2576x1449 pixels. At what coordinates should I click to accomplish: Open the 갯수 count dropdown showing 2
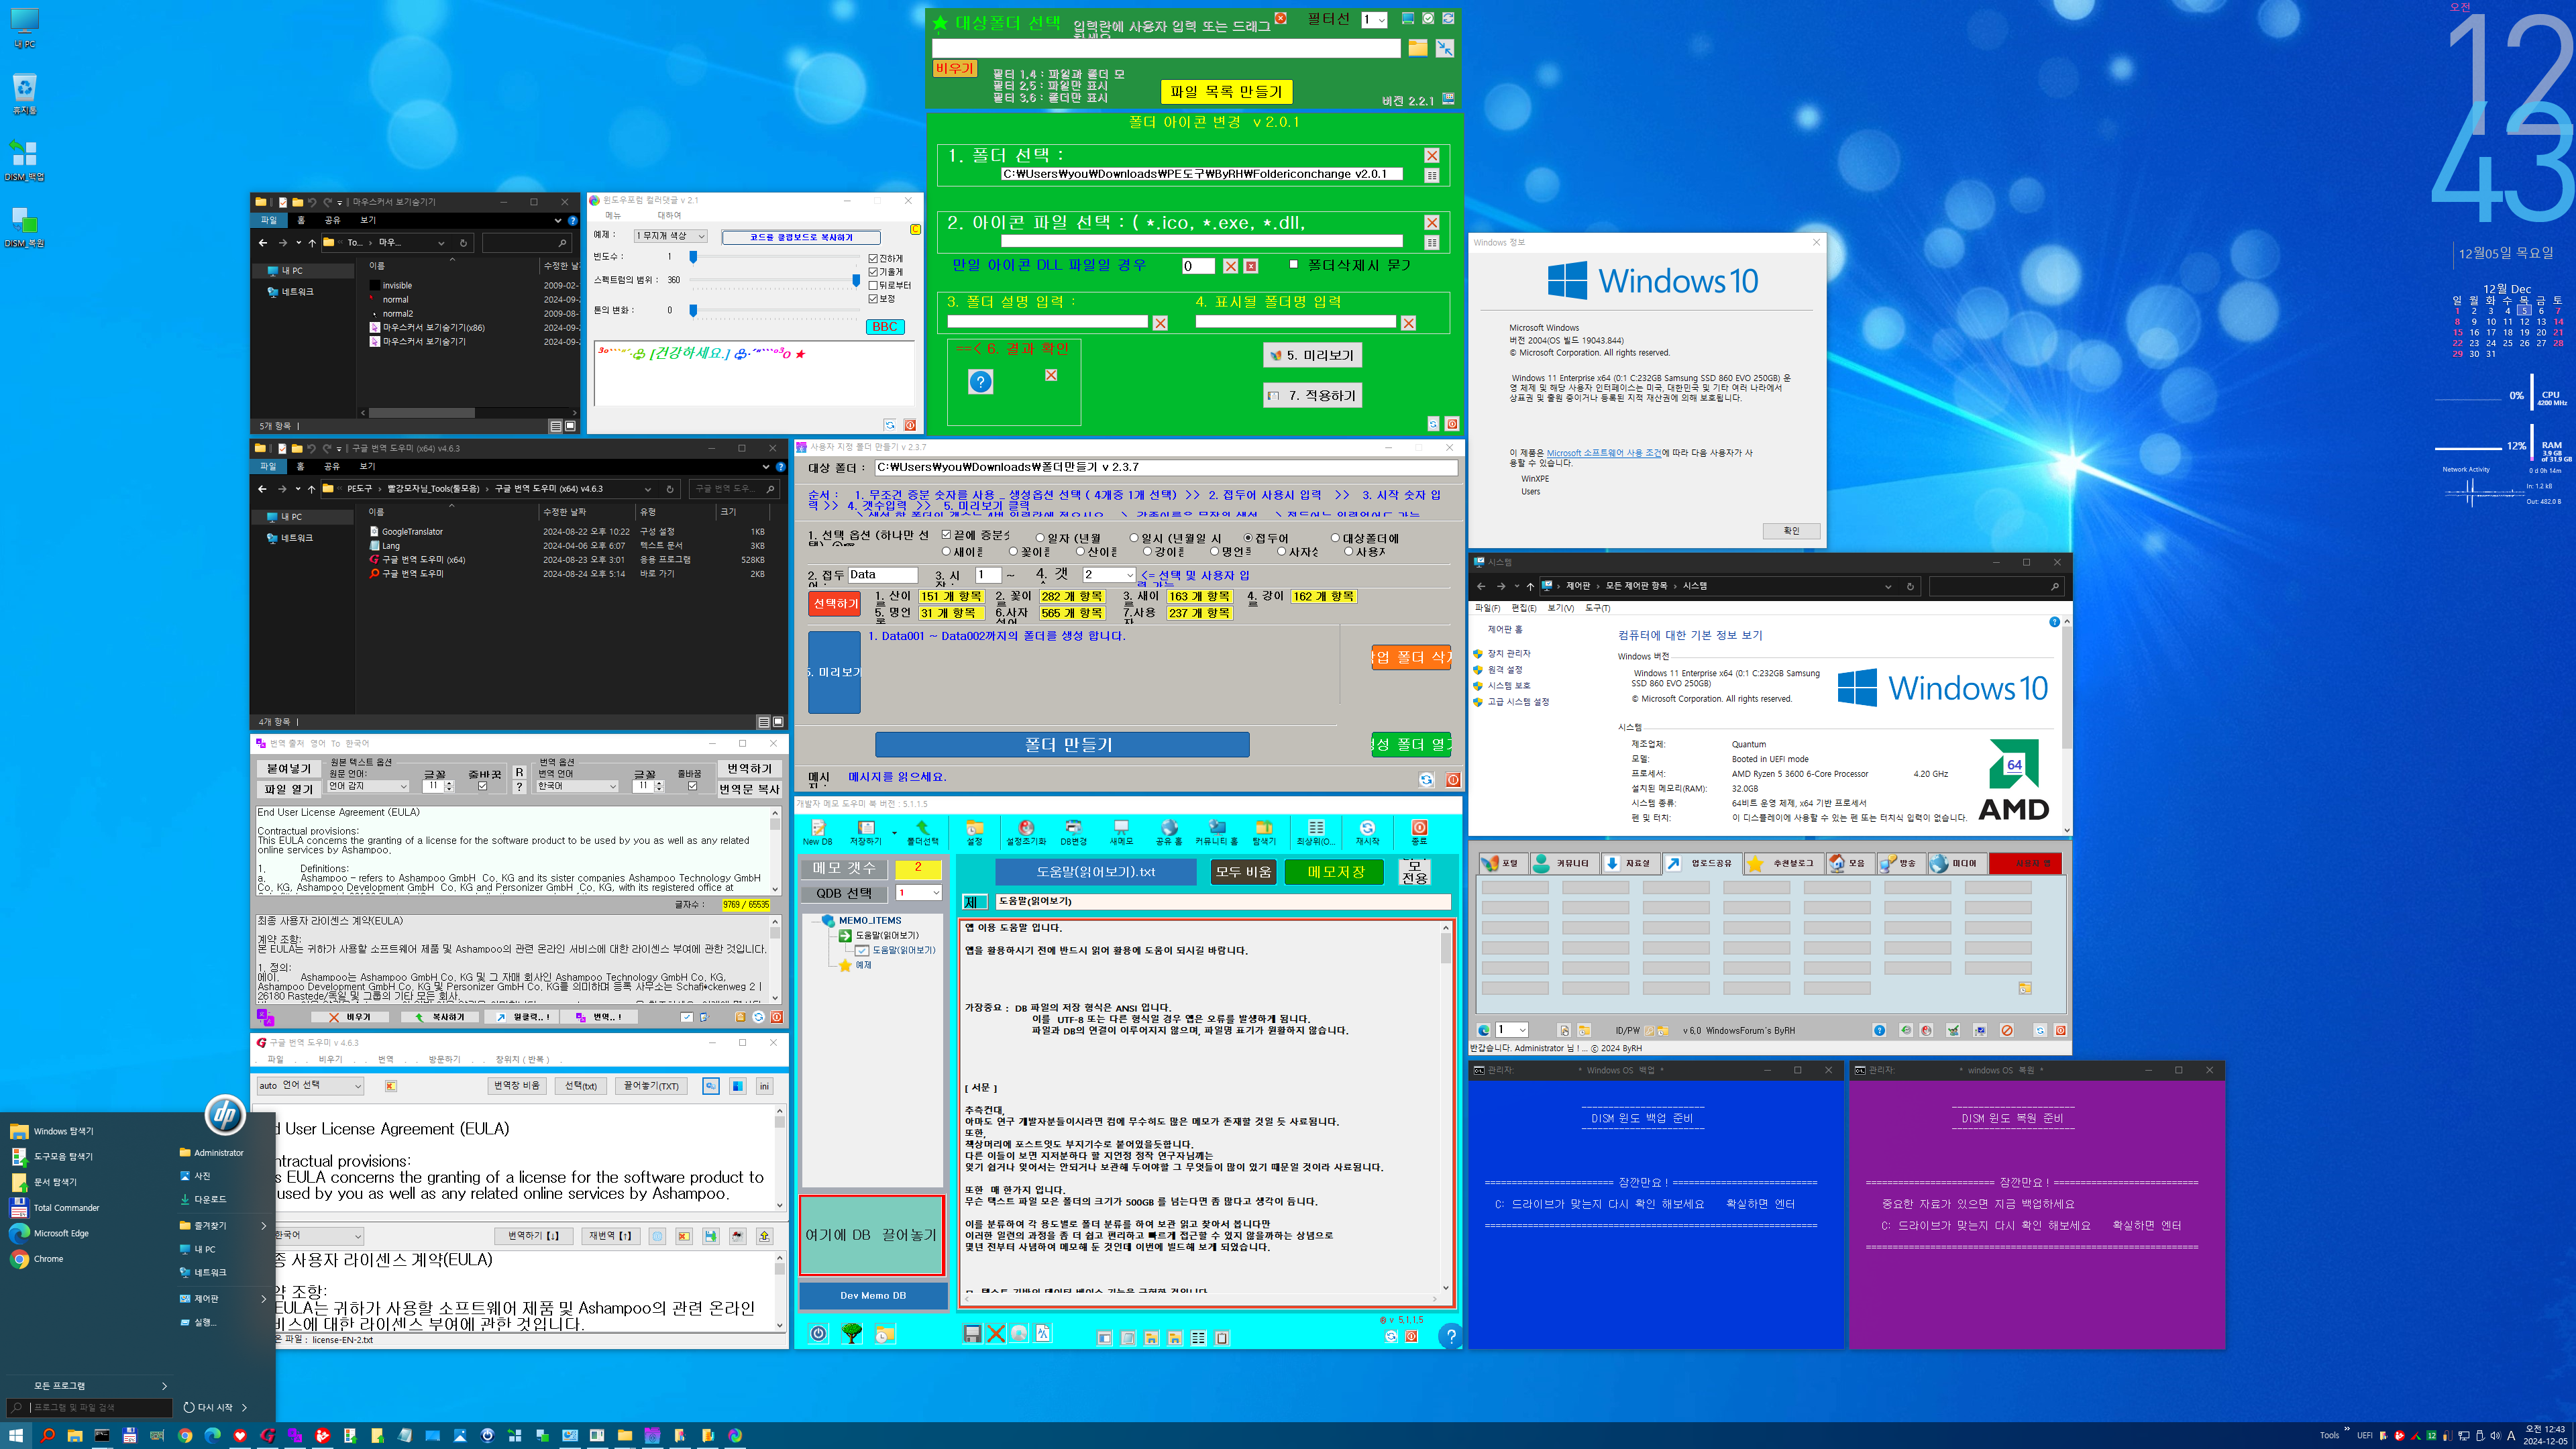coord(1109,575)
